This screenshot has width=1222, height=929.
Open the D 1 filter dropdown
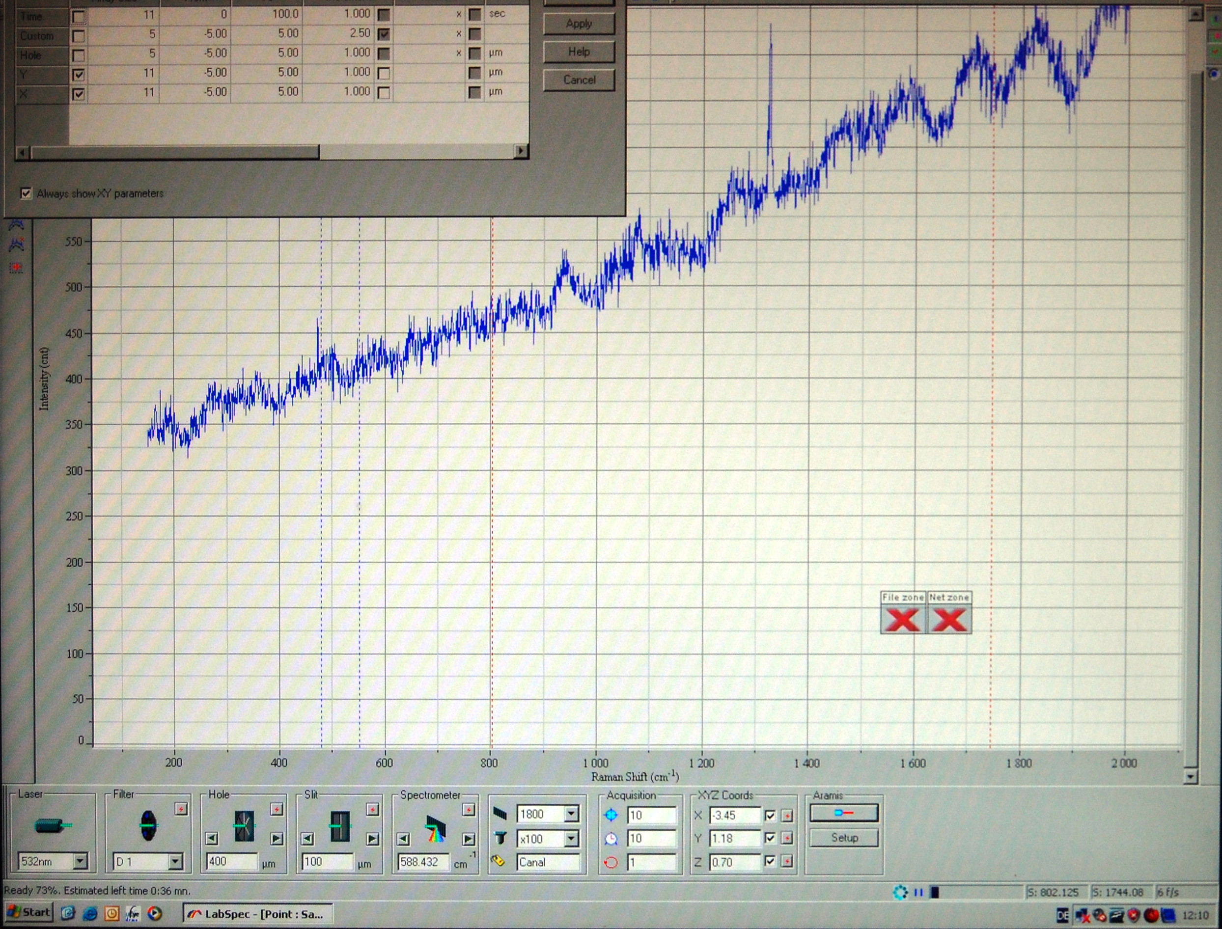click(x=175, y=861)
